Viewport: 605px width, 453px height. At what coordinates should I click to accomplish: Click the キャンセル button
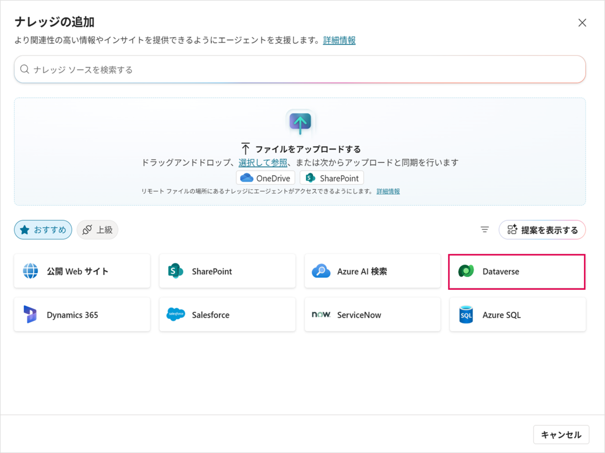pyautogui.click(x=561, y=434)
